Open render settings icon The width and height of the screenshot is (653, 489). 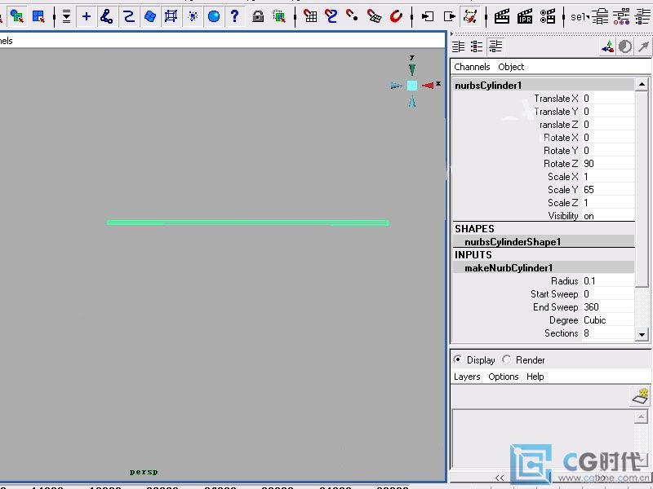(x=548, y=16)
